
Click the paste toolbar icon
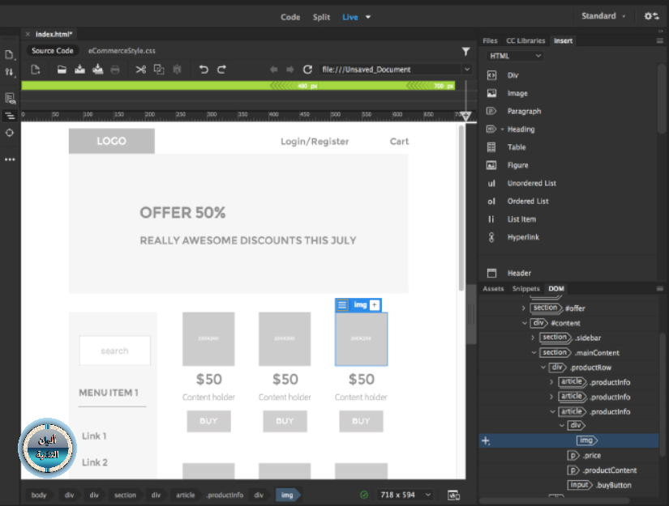click(x=177, y=70)
